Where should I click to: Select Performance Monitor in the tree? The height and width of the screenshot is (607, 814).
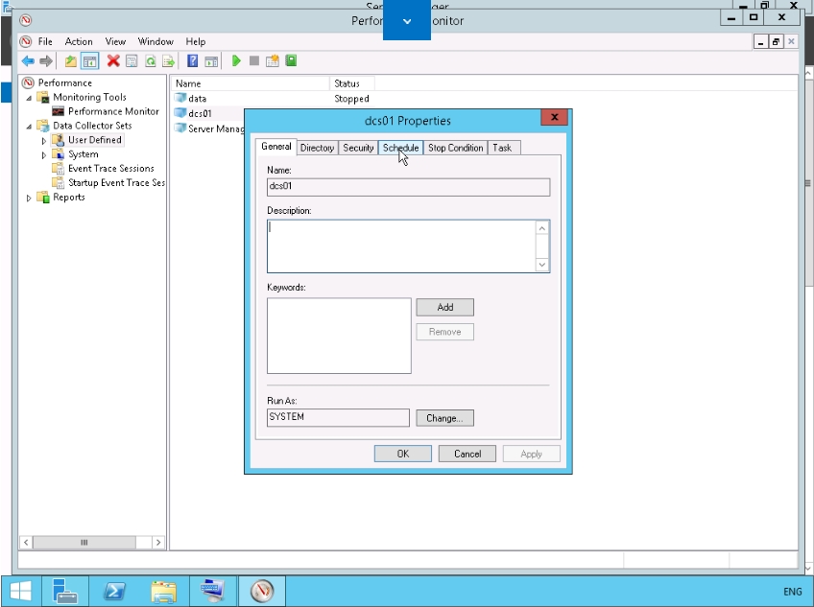113,111
